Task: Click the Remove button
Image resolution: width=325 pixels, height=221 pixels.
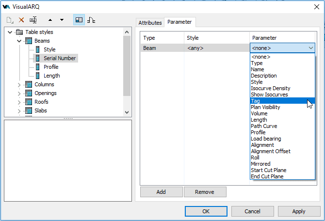Action: [x=205, y=192]
